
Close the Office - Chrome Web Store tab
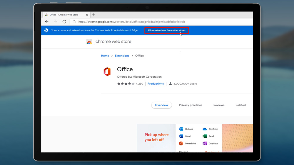click(87, 15)
